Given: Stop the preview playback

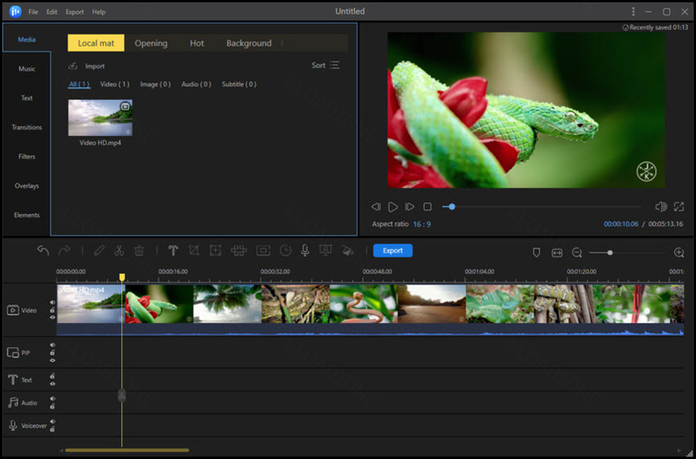Looking at the screenshot, I should (427, 206).
